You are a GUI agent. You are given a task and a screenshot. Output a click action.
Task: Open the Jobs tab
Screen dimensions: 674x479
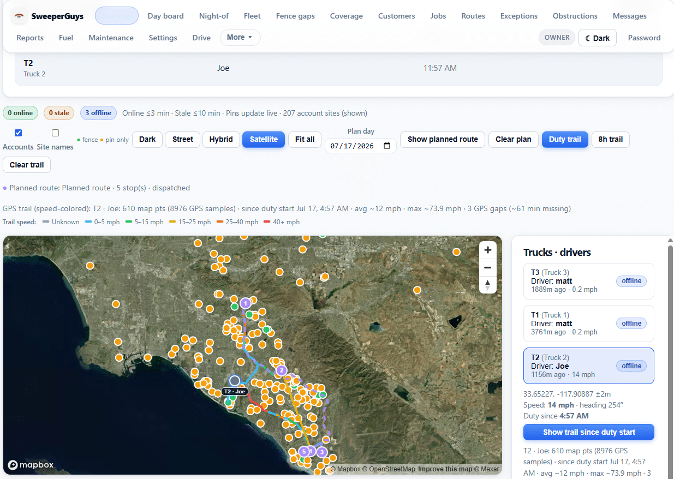[x=438, y=16]
